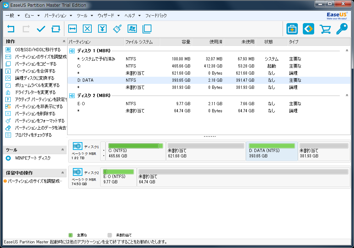
Task: Click the hide partition sidebar icon
Action: (x=8, y=107)
